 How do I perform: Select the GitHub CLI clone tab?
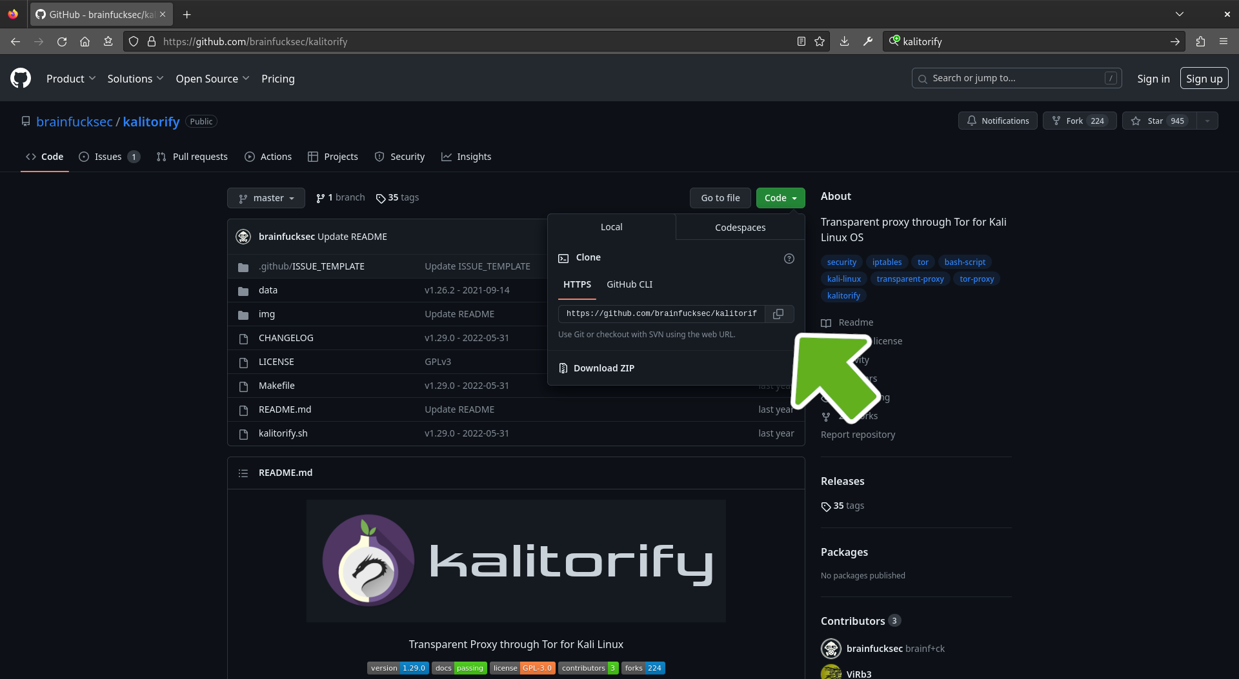(x=629, y=284)
